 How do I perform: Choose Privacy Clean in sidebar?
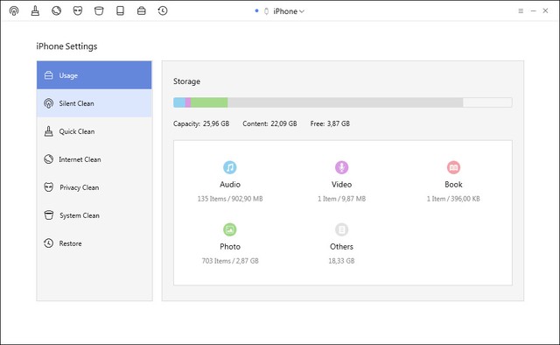[94, 187]
